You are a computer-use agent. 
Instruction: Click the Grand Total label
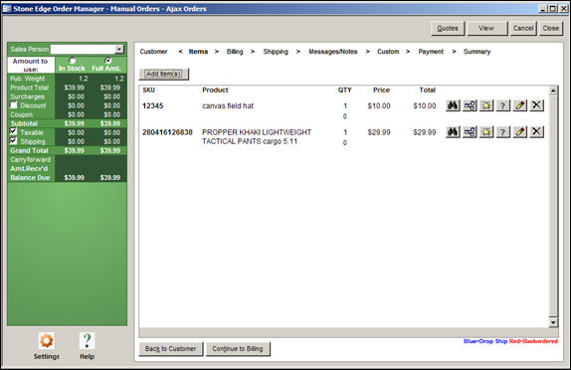pyautogui.click(x=29, y=150)
